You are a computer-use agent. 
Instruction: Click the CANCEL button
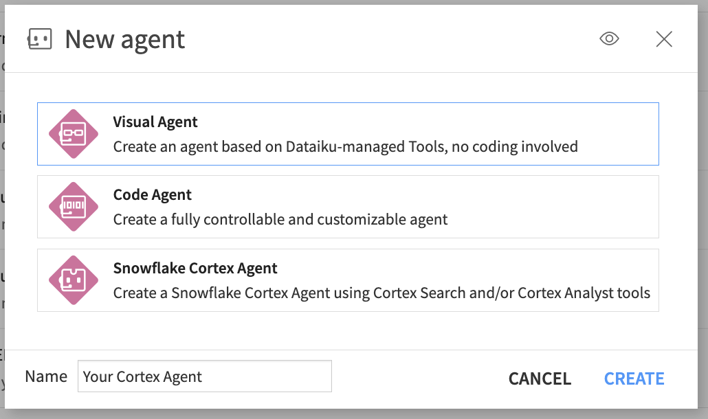[x=540, y=378]
